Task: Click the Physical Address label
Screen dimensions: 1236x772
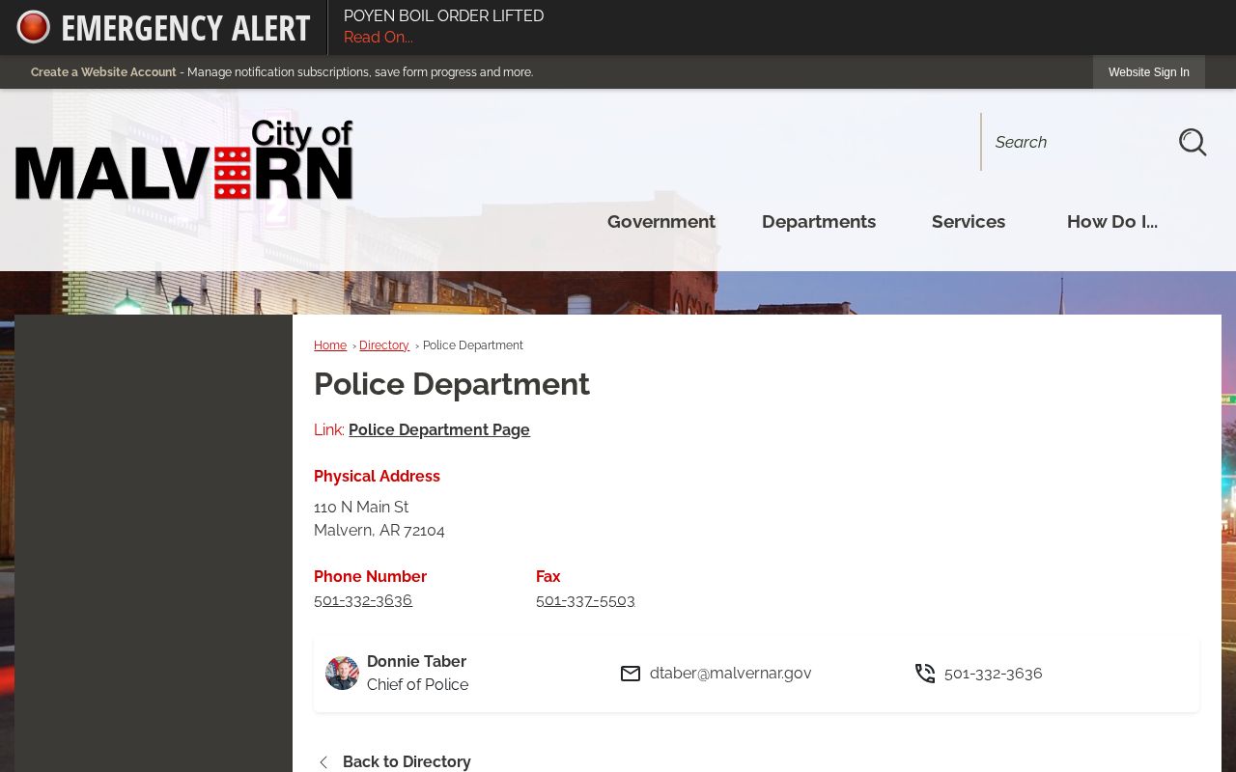Action: tap(377, 477)
